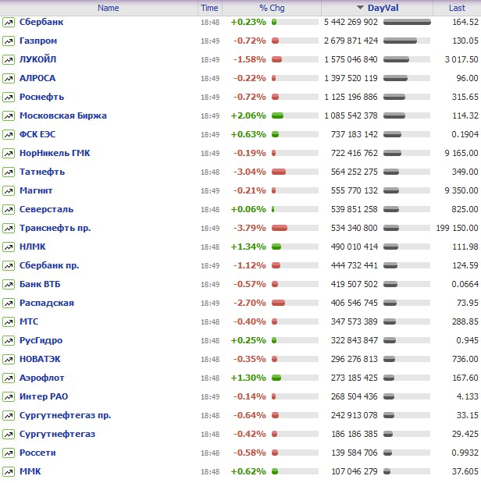Open the Роснефть stock link

tap(45, 97)
